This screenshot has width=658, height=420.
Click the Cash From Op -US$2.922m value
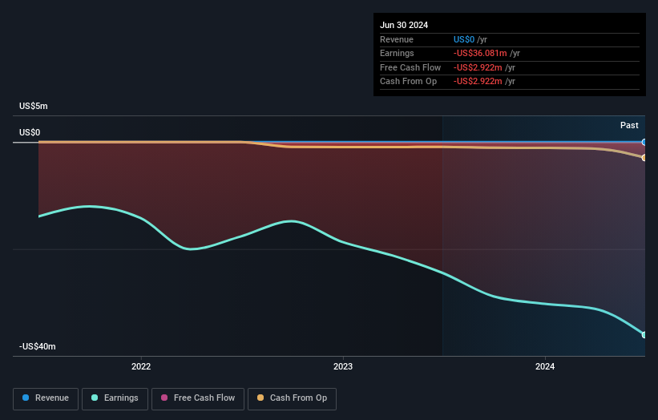pyautogui.click(x=478, y=82)
